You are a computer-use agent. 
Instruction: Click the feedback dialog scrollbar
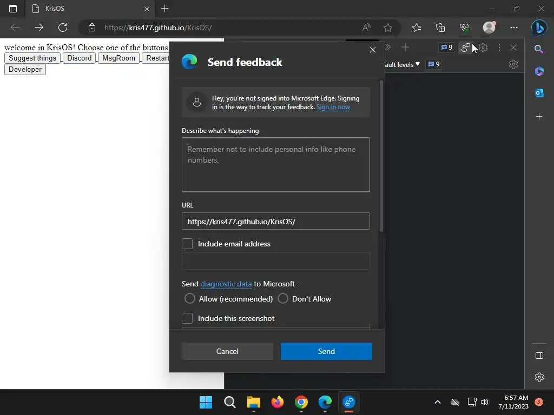pos(381,156)
